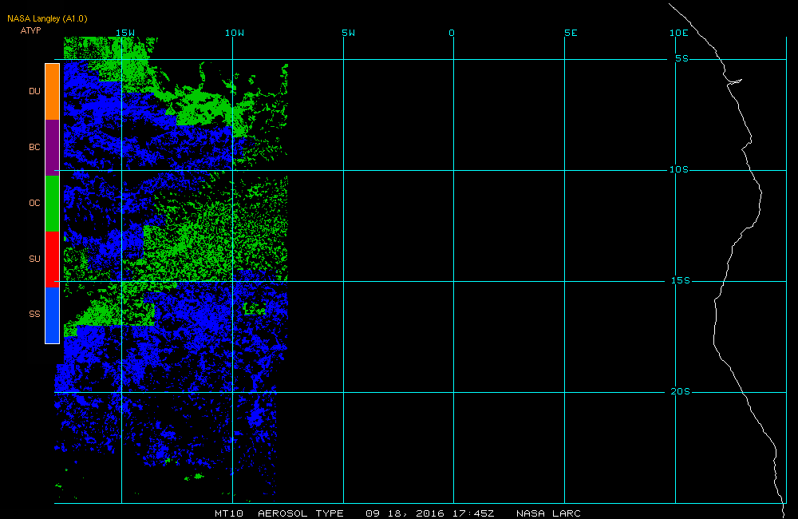Click the 10W longitude label
This screenshot has height=519, width=798.
pos(235,33)
